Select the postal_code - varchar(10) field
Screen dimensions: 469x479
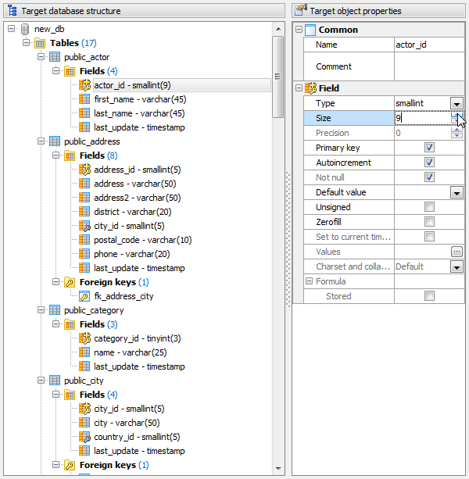142,240
